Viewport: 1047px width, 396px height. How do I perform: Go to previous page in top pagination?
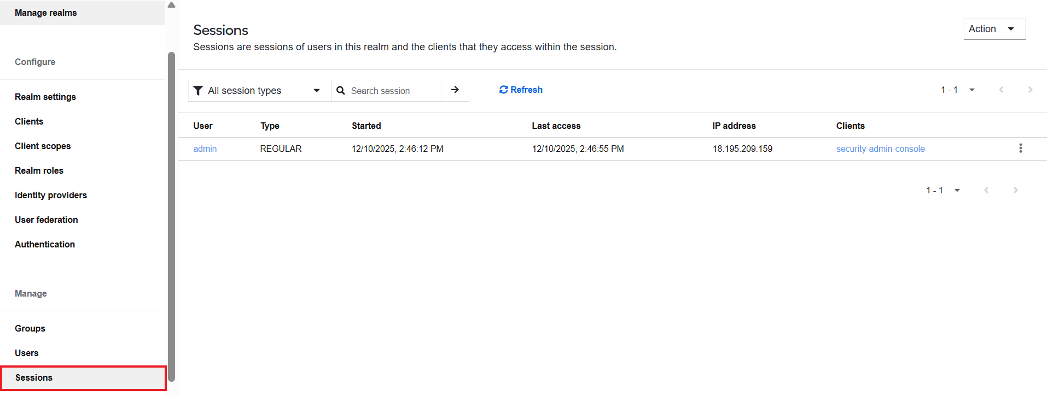(1001, 90)
